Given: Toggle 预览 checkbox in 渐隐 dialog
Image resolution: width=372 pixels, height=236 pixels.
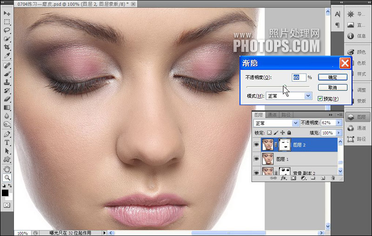Looking at the screenshot, I should (x=320, y=99).
